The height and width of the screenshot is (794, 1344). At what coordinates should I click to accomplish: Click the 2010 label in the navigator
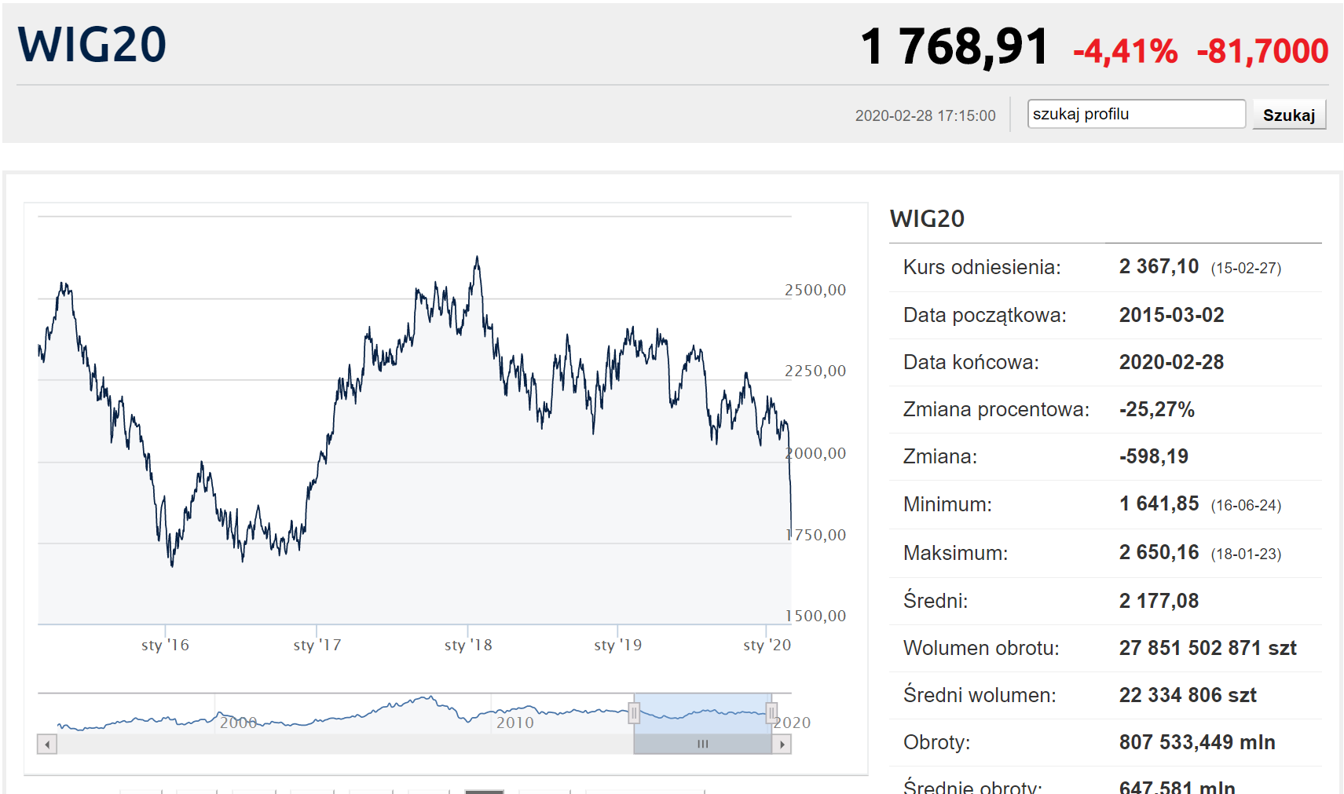point(515,723)
